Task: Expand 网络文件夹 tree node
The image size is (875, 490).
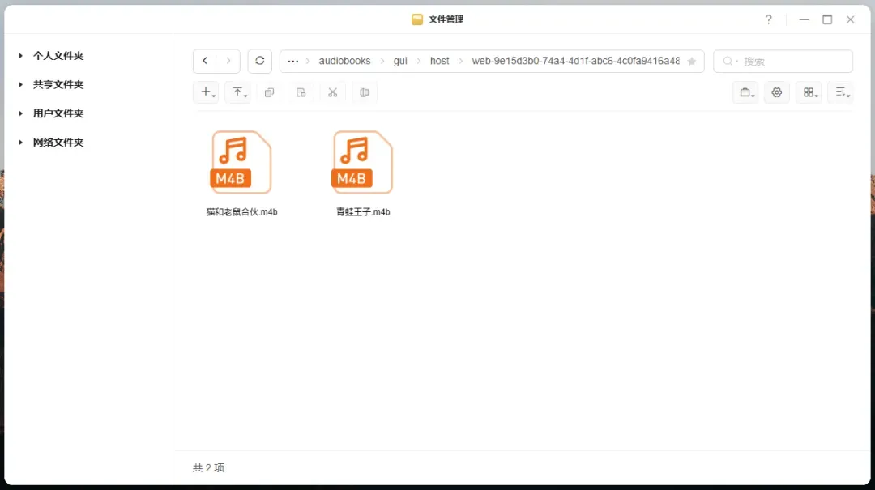Action: pyautogui.click(x=20, y=143)
